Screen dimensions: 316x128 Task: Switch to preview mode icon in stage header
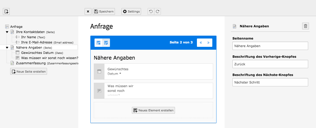coord(98,43)
